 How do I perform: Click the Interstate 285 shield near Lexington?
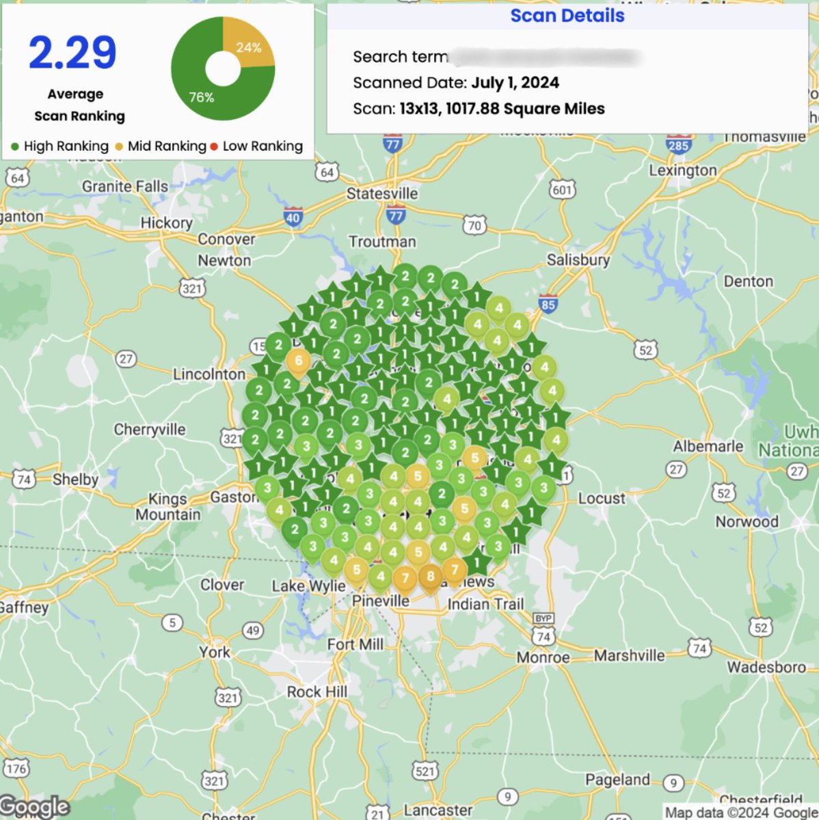678,144
